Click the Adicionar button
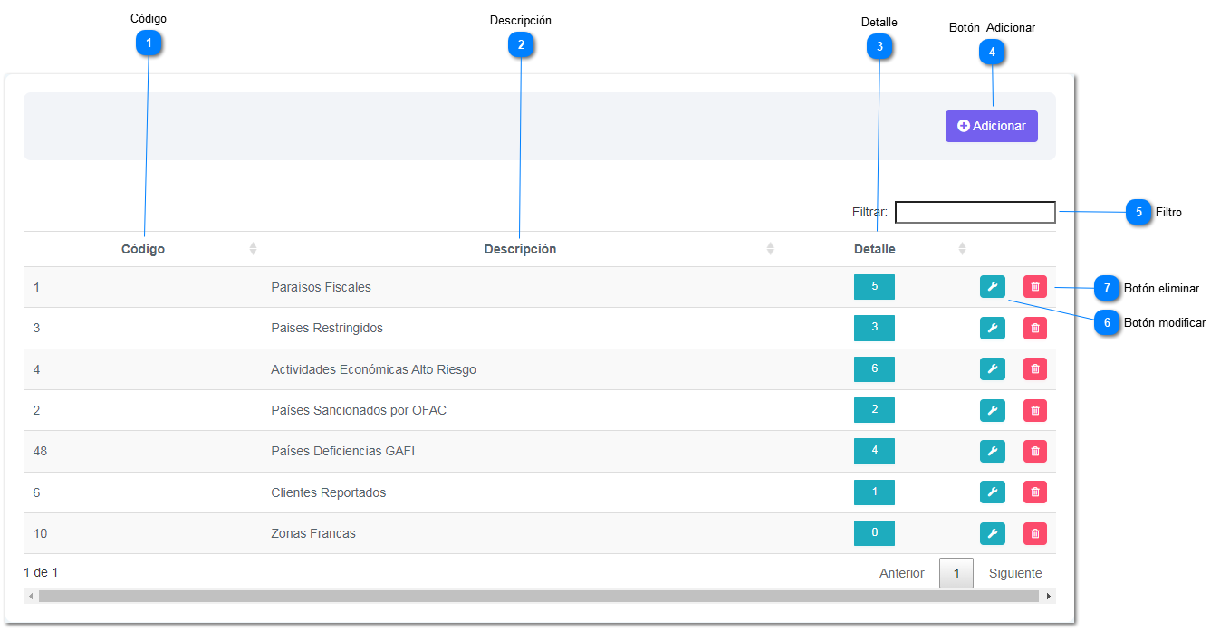 click(x=991, y=127)
